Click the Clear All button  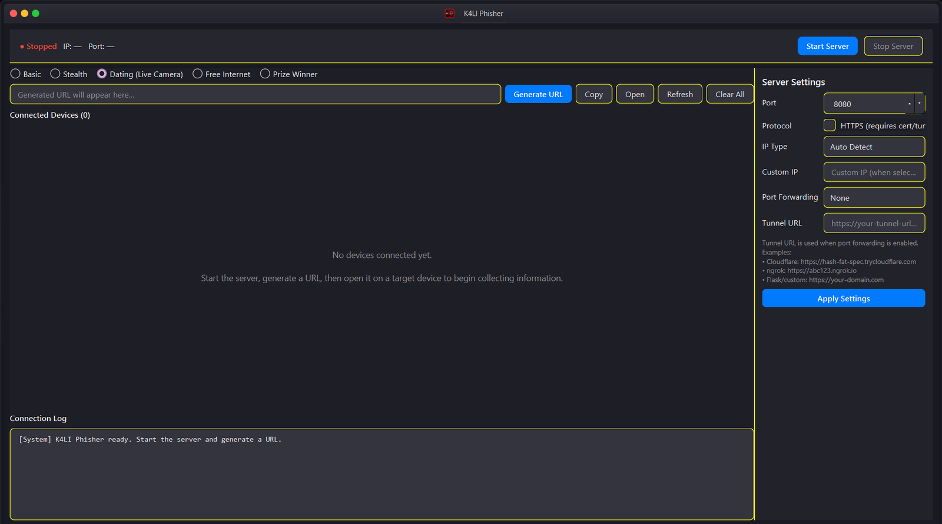729,94
